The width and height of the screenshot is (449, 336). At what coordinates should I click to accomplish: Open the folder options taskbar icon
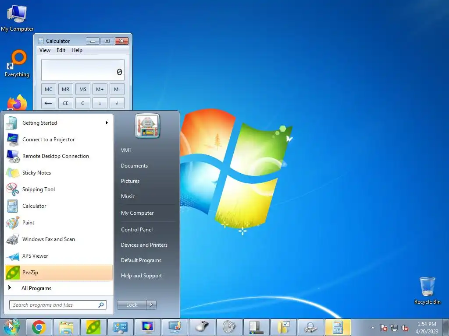click(284, 327)
